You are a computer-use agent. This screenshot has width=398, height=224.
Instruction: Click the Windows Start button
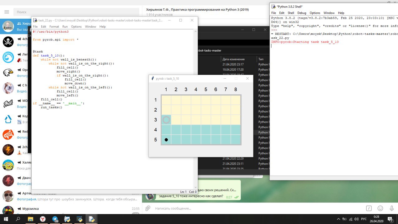point(6,219)
